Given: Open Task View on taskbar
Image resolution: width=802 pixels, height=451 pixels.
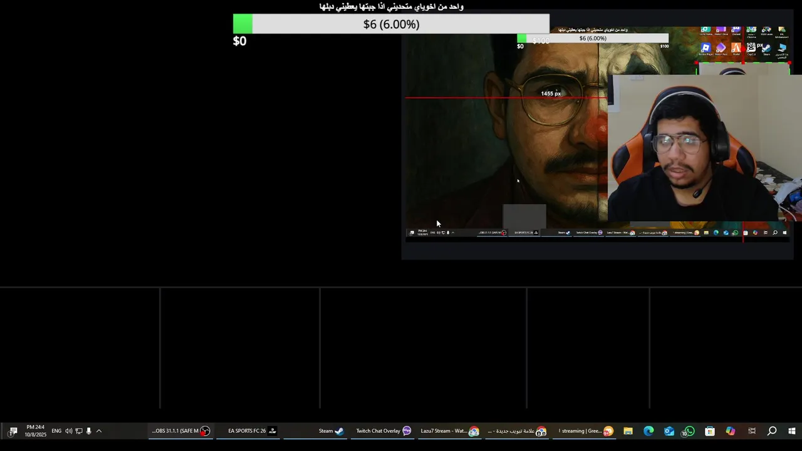Looking at the screenshot, I should click(x=752, y=431).
